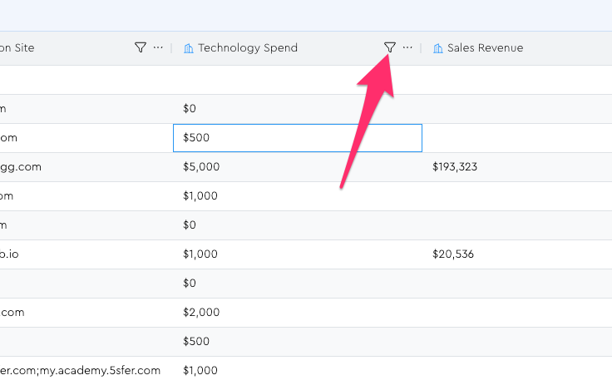Click the $193,323 sales revenue cell
Screen dimensions: 612x385
coord(454,167)
